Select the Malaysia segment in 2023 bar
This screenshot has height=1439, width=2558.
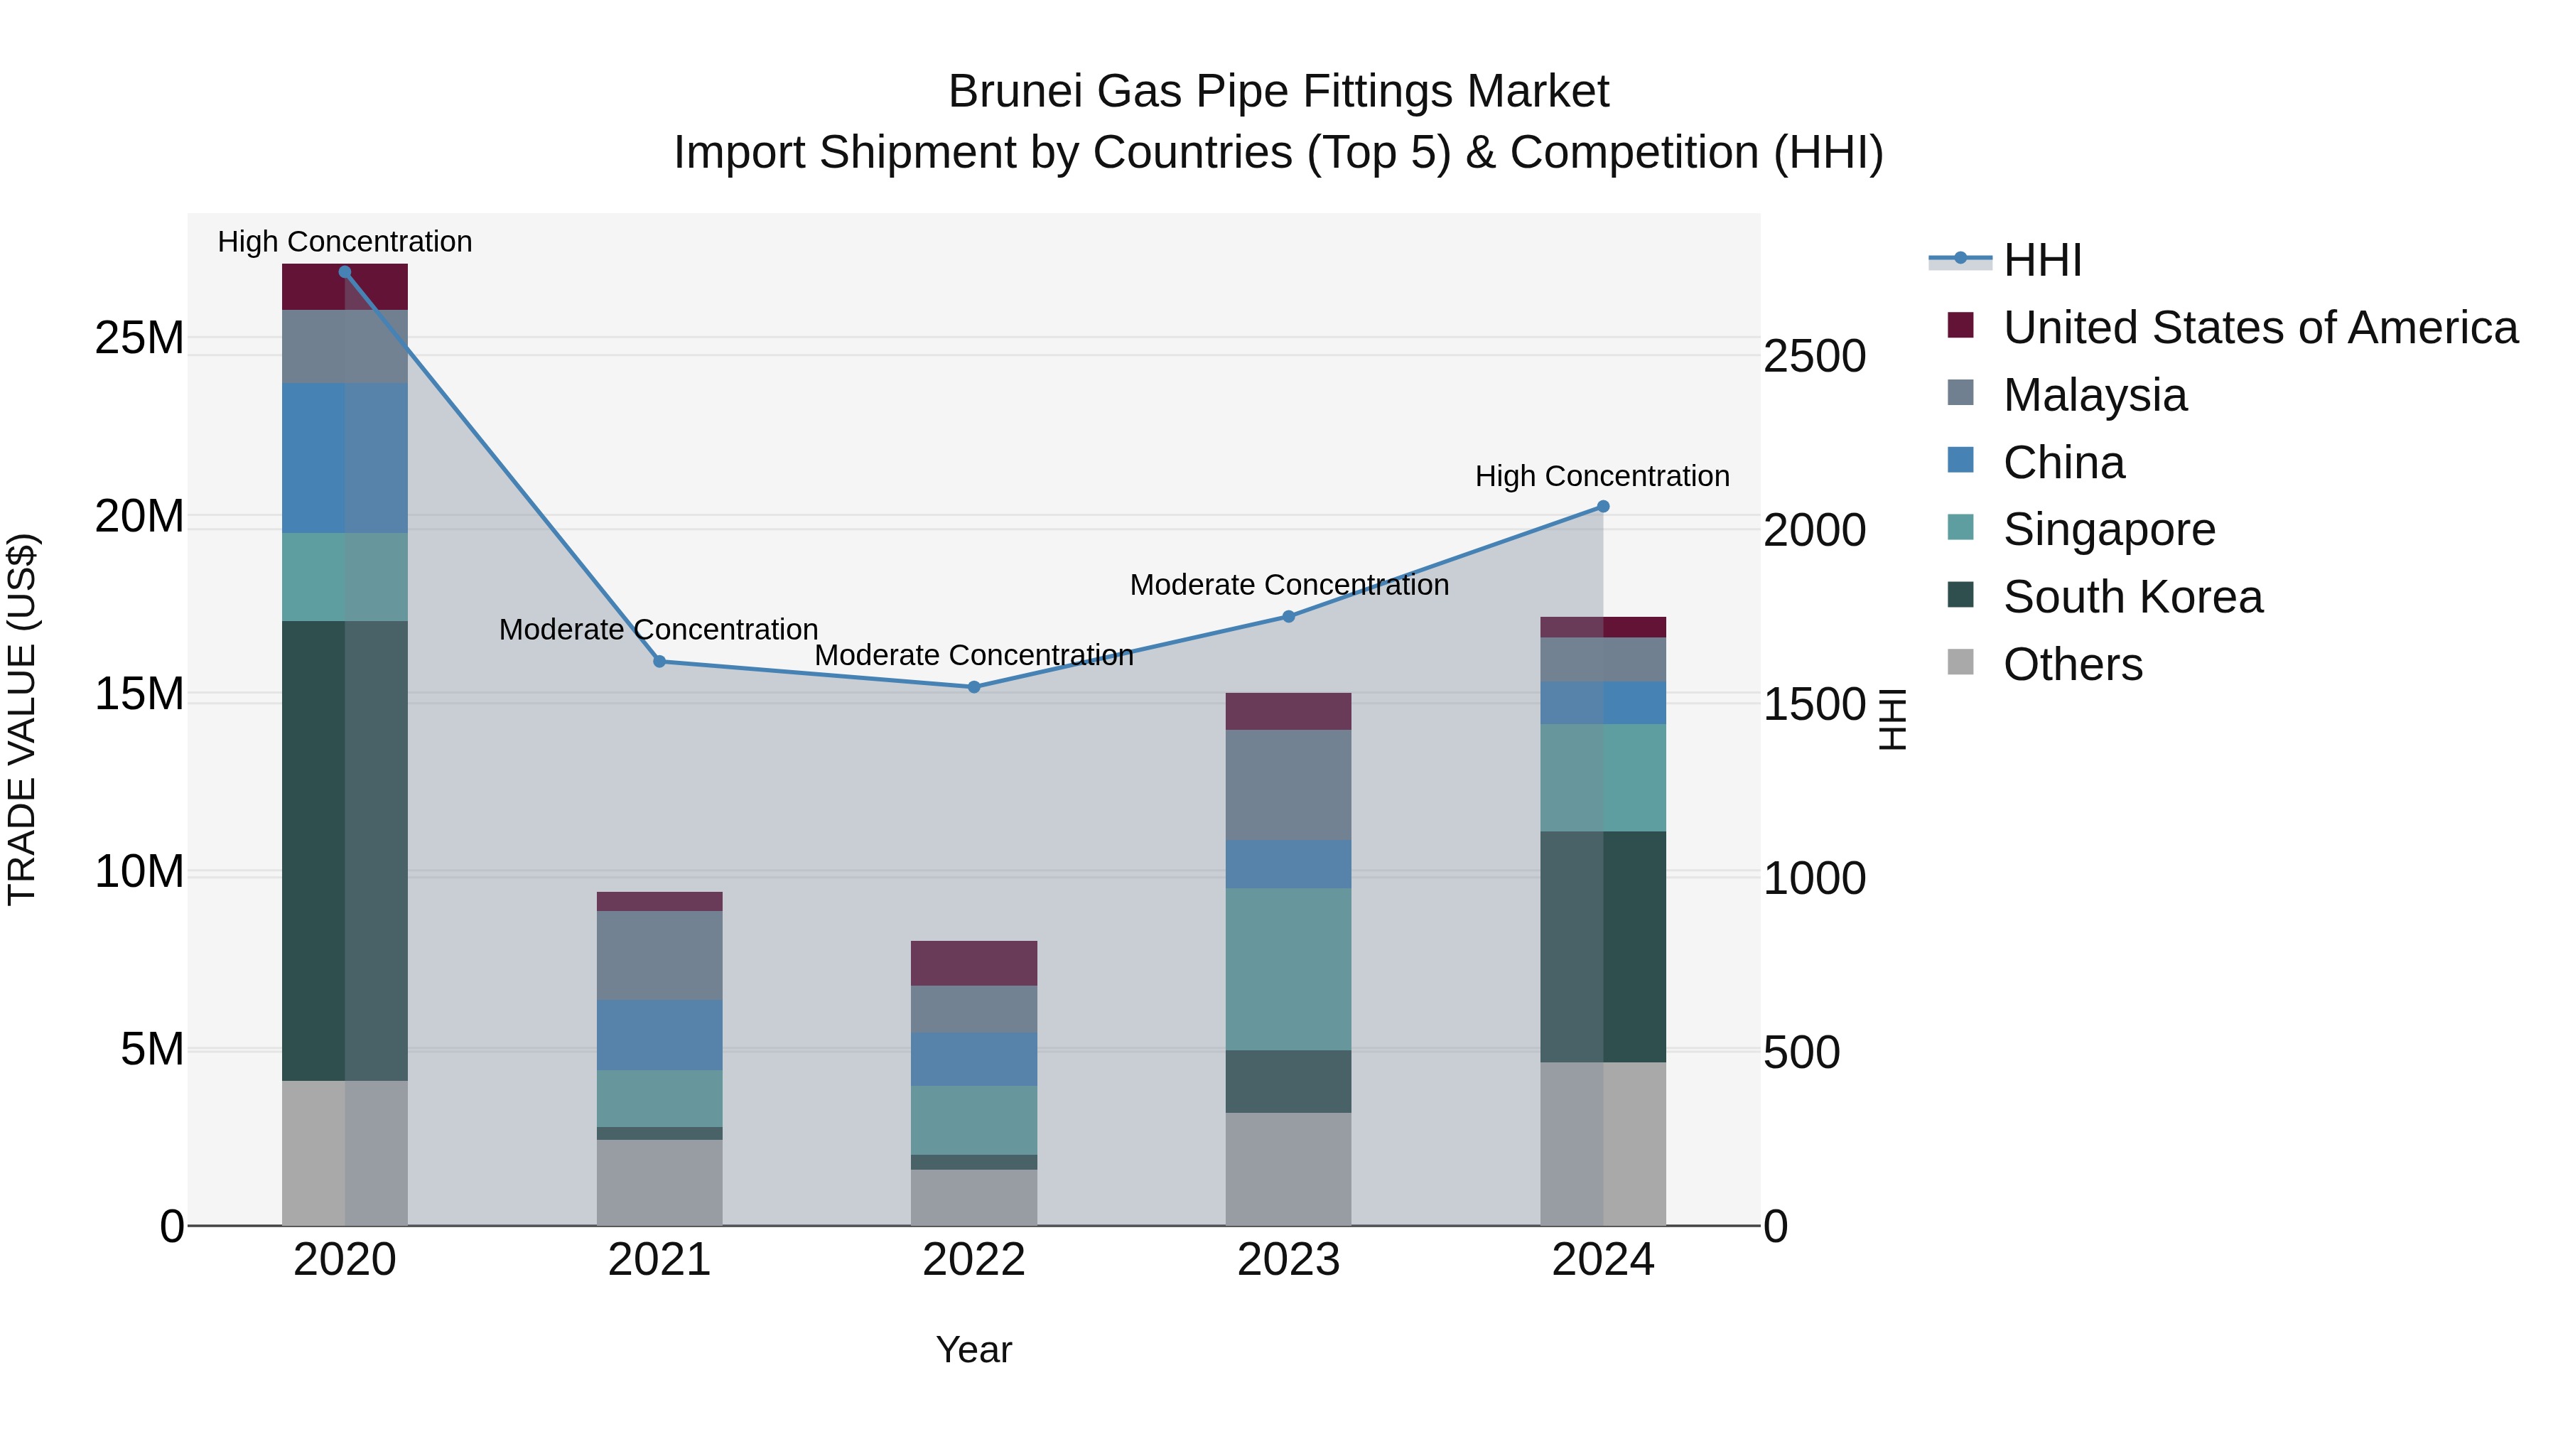pos(1289,785)
